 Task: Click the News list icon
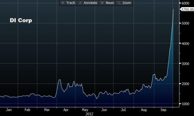102,3
